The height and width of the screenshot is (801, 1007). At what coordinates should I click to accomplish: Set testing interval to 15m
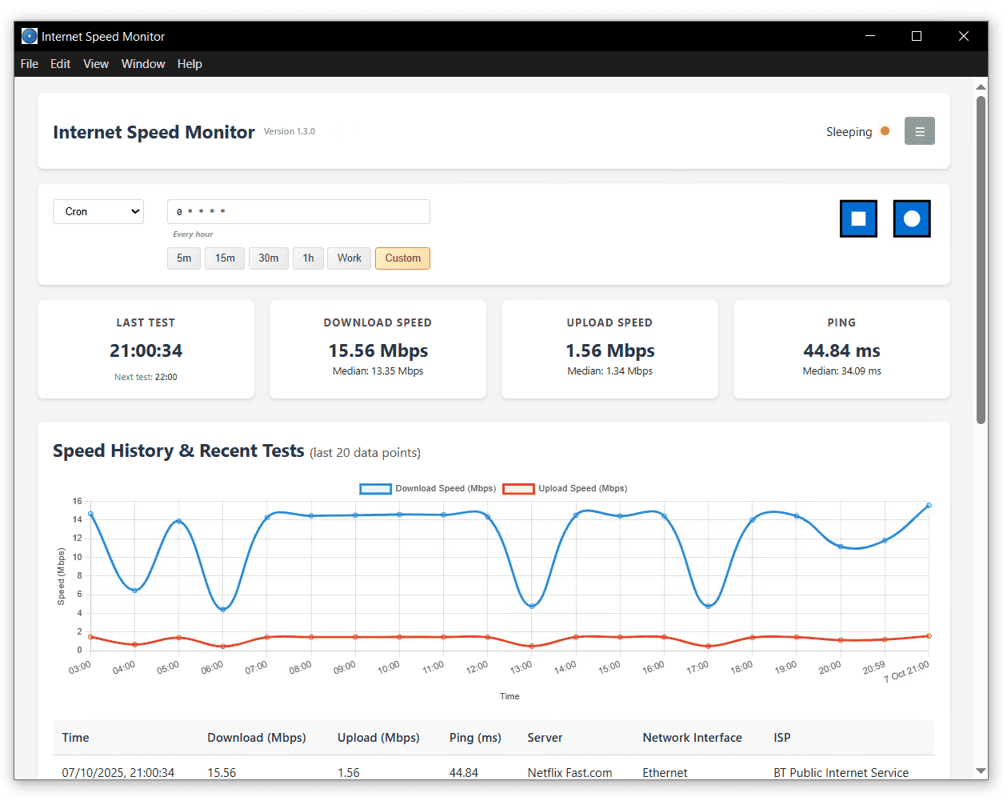tap(224, 258)
